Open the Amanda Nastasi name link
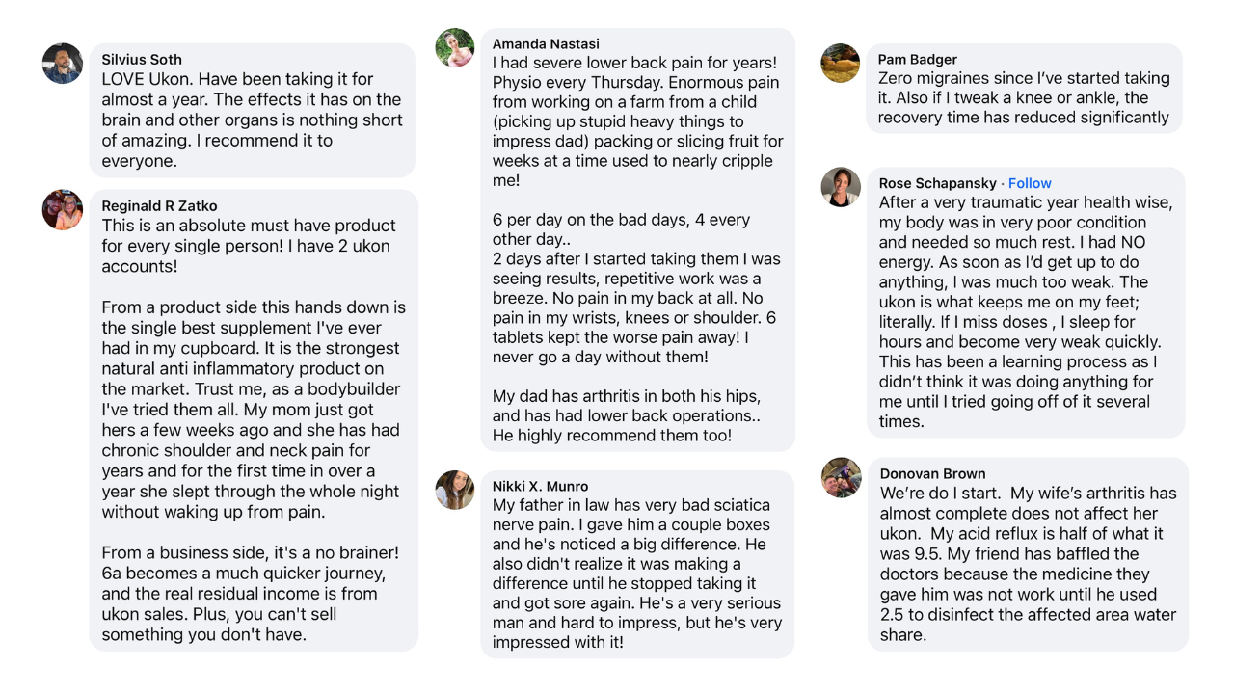 [546, 44]
